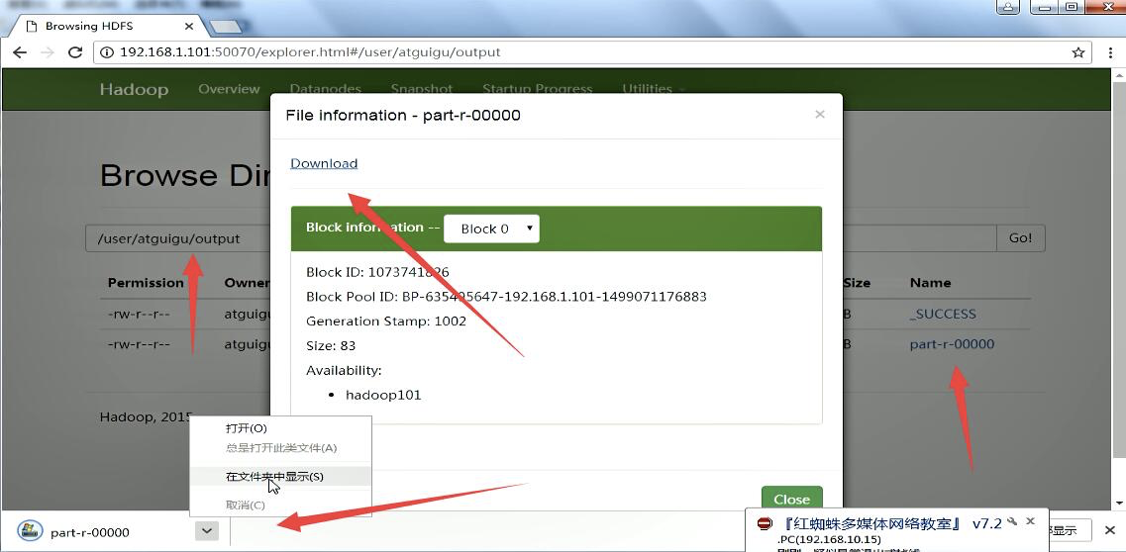Screen dimensions: 1126x552
Task: Click red stop icon in notification
Action: click(765, 523)
